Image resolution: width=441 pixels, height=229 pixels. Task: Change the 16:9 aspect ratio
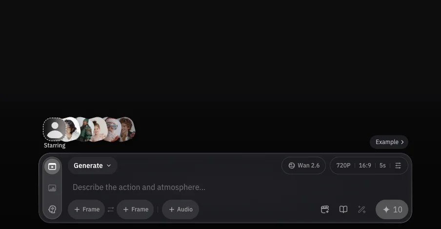365,166
